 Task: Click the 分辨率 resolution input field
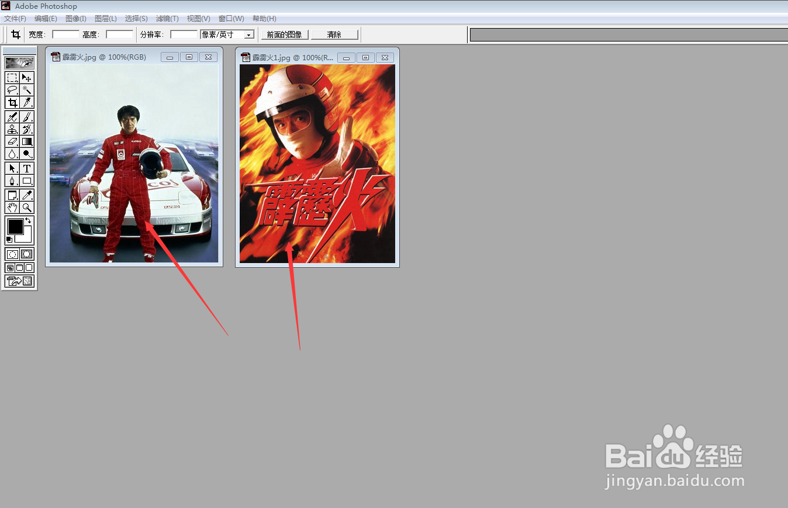click(184, 34)
